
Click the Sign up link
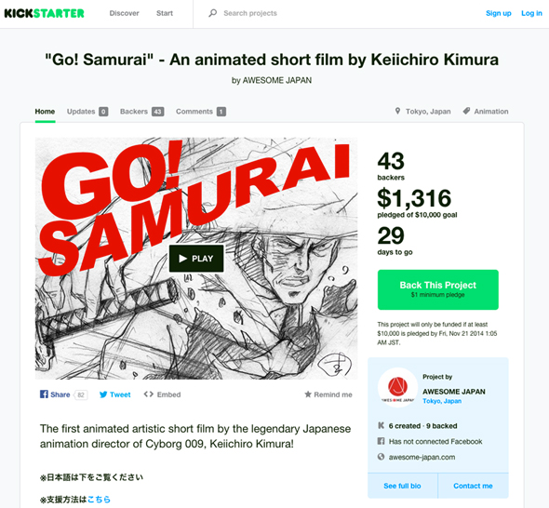coord(498,13)
